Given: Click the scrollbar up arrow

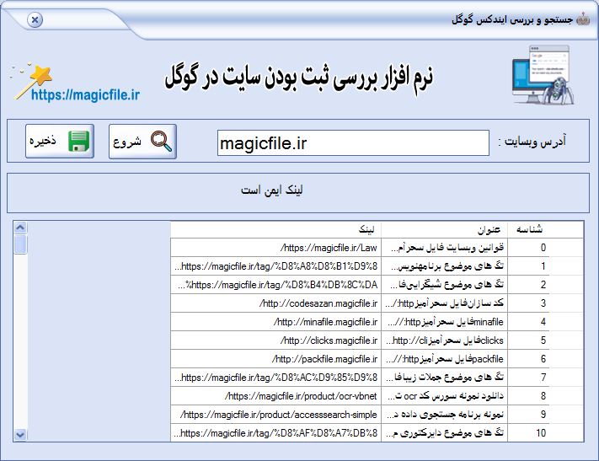Looking at the screenshot, I should tap(20, 228).
